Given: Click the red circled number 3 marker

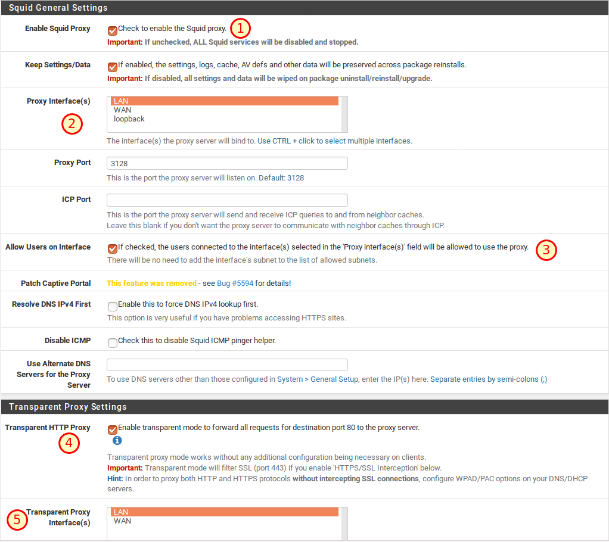Looking at the screenshot, I should [x=546, y=250].
